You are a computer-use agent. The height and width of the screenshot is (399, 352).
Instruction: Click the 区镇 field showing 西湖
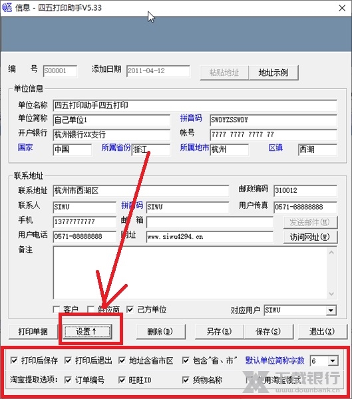(317, 150)
